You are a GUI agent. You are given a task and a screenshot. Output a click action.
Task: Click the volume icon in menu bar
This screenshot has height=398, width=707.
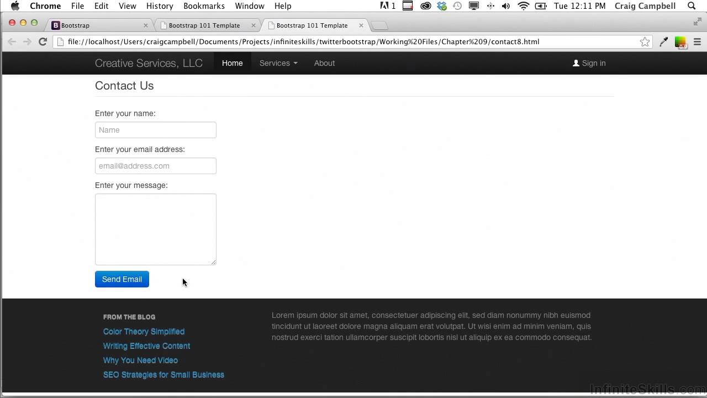tap(506, 6)
